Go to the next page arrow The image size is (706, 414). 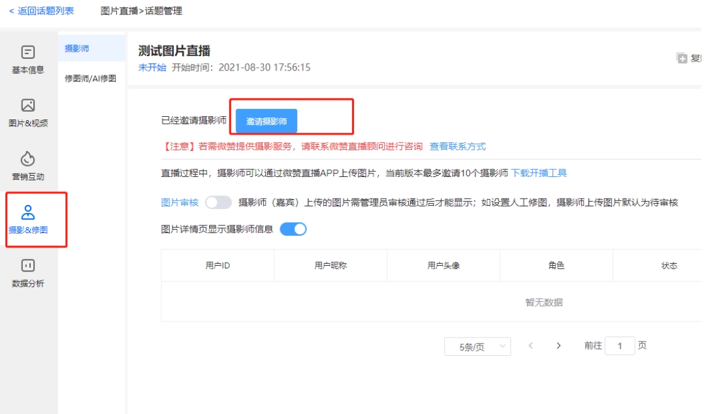pyautogui.click(x=558, y=345)
